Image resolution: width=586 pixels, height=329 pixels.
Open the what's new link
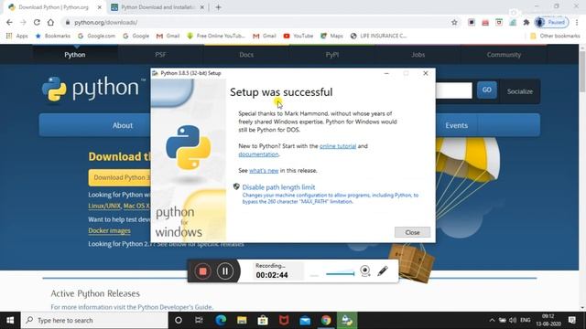tap(264, 171)
